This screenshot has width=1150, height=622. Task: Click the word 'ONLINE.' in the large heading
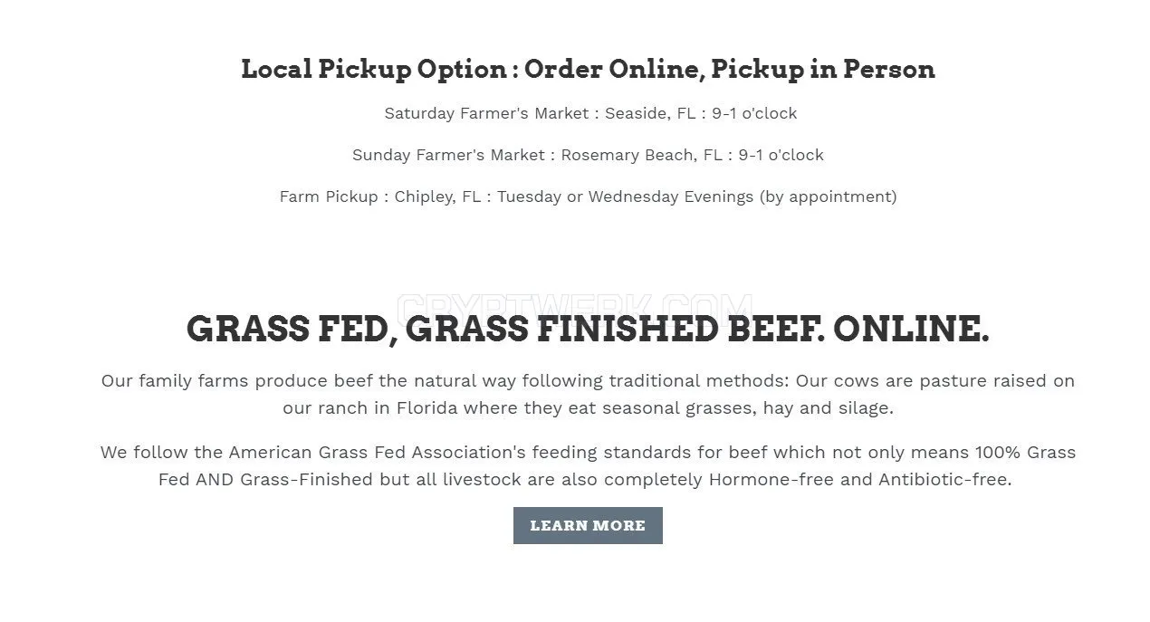point(911,329)
